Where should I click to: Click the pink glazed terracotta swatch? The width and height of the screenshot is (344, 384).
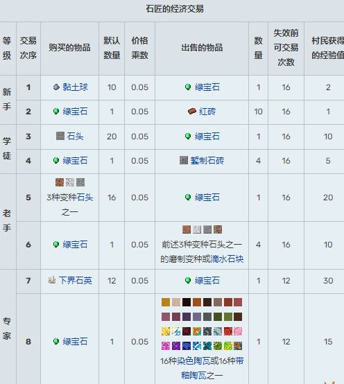click(x=238, y=331)
